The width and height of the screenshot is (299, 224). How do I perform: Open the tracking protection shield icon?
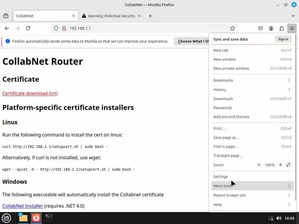(x=56, y=28)
